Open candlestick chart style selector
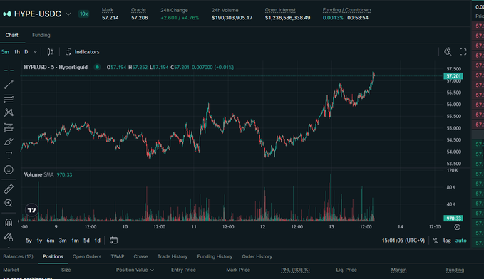The image size is (484, 279). click(x=51, y=52)
